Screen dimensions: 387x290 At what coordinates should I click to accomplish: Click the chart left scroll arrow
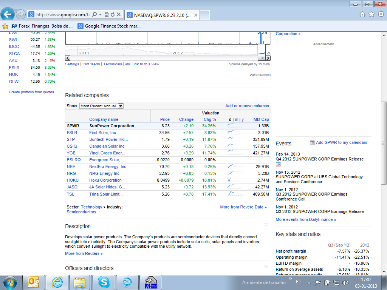point(68,58)
